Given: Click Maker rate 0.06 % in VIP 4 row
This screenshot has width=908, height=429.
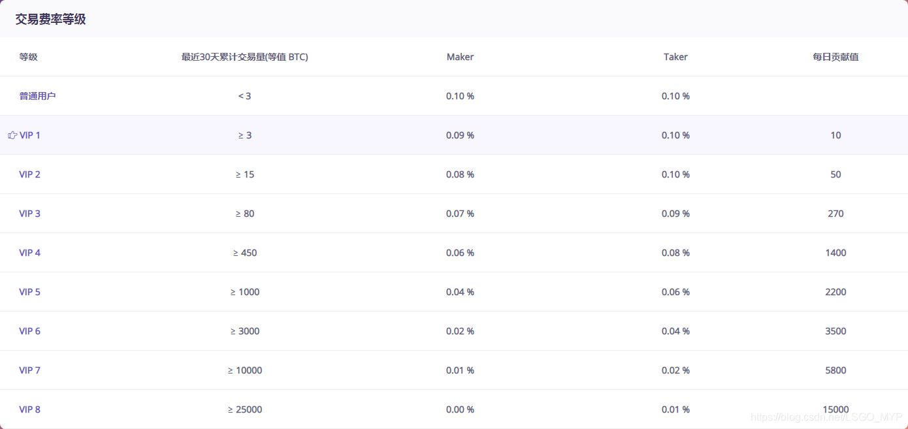Looking at the screenshot, I should 460,253.
